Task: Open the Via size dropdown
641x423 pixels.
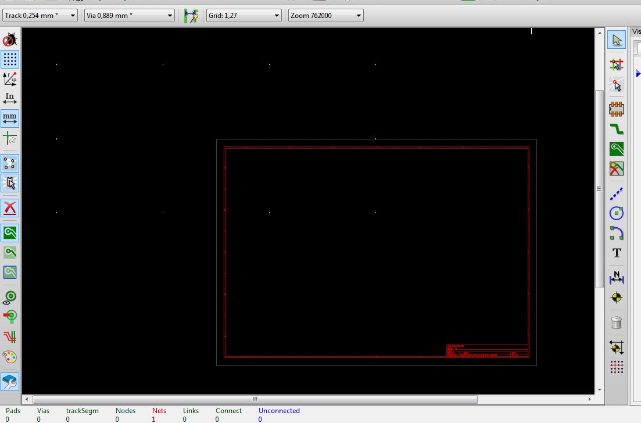Action: tap(129, 16)
